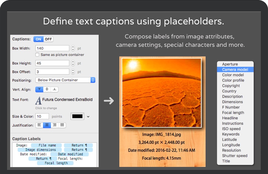
Task: Click the Text Font letter A icon
Action: coord(38,101)
